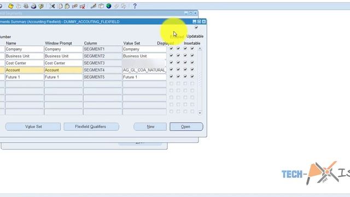Toggle Updatable checkbox for Business Unit row
Image resolution: width=350 pixels, height=197 pixels.
(192, 55)
